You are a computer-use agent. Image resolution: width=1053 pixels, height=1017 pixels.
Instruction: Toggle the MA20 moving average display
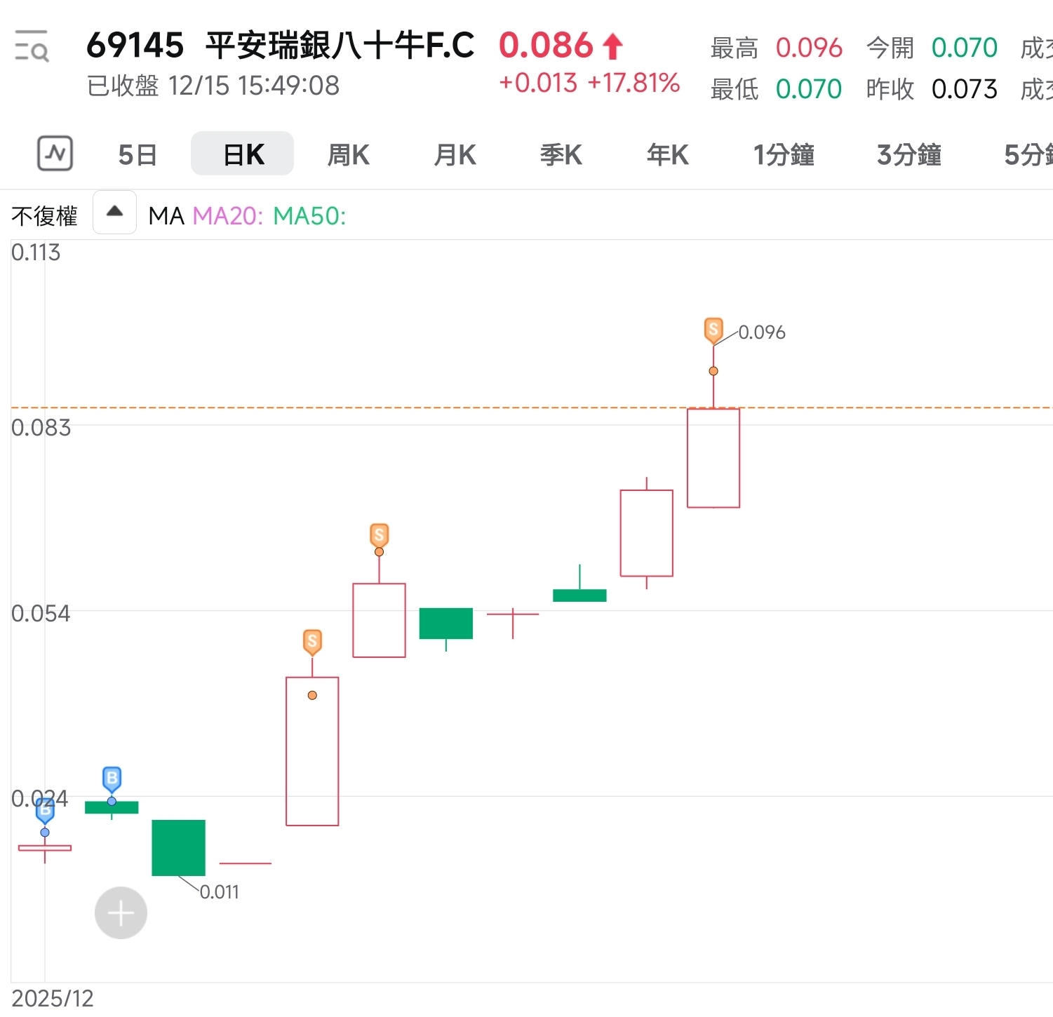click(x=226, y=216)
